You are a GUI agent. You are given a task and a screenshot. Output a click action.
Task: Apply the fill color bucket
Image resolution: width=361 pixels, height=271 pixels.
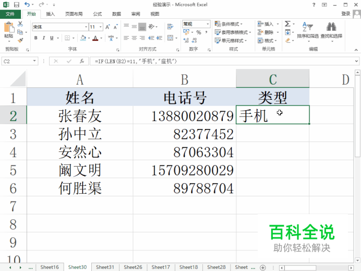tap(83, 38)
